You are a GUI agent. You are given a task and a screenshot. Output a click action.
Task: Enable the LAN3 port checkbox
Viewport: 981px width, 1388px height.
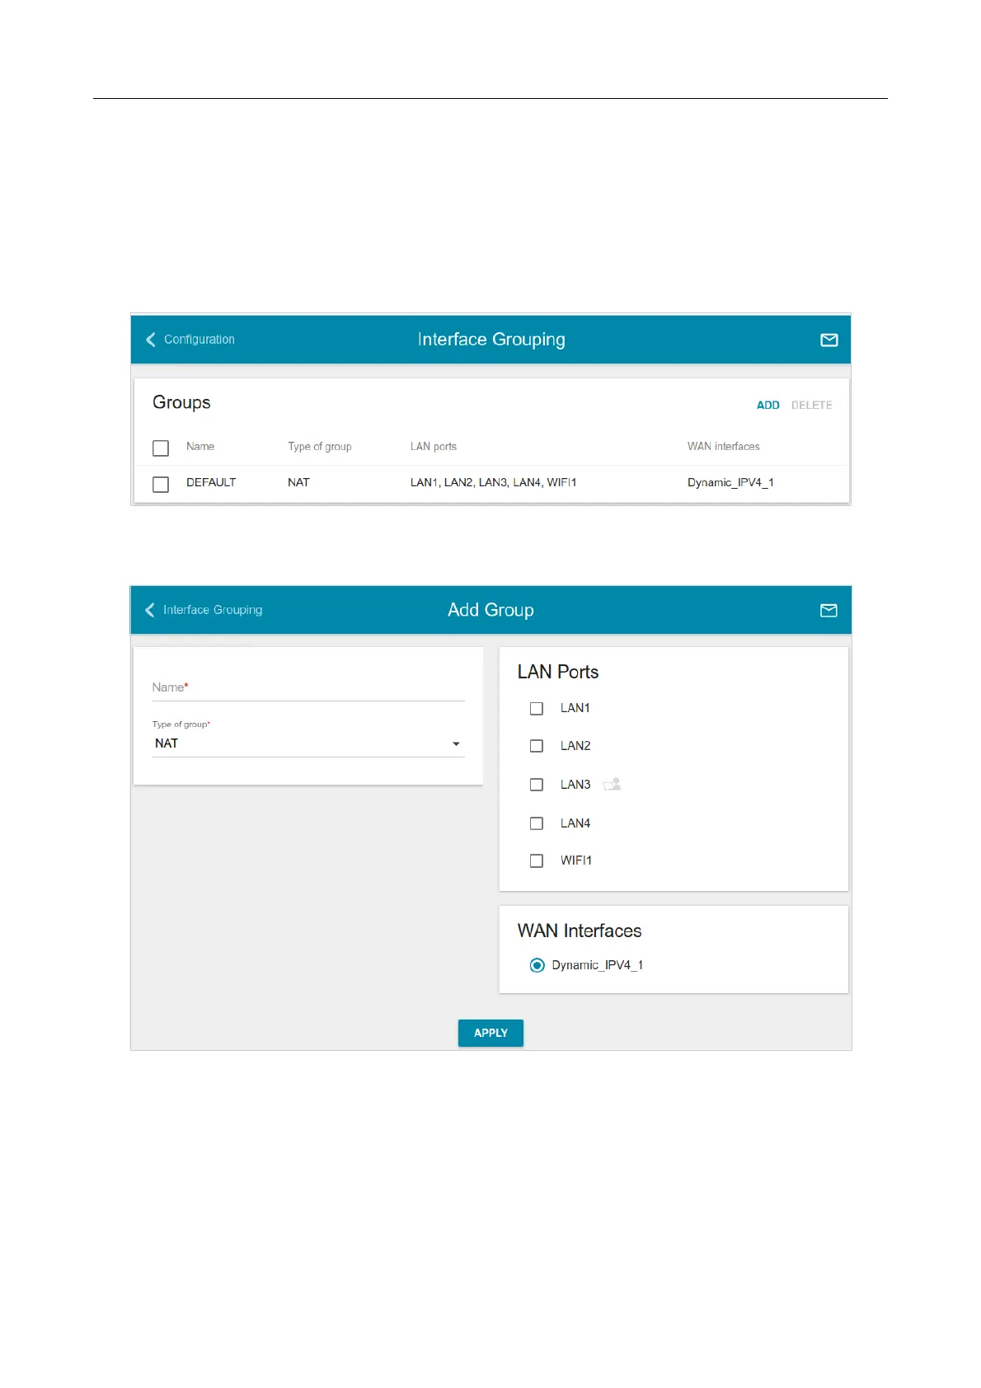(537, 785)
